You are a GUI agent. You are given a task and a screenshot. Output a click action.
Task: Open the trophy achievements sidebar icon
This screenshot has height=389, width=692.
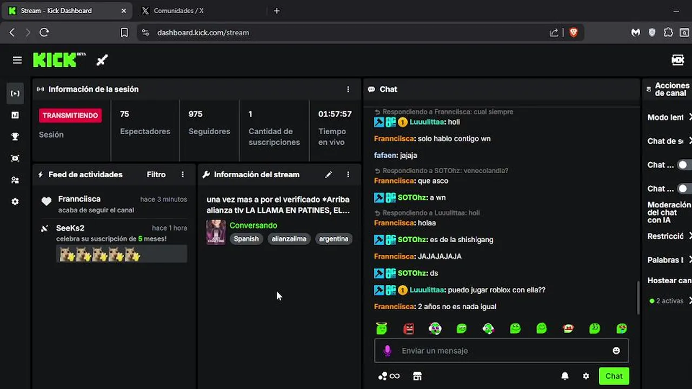pos(15,137)
